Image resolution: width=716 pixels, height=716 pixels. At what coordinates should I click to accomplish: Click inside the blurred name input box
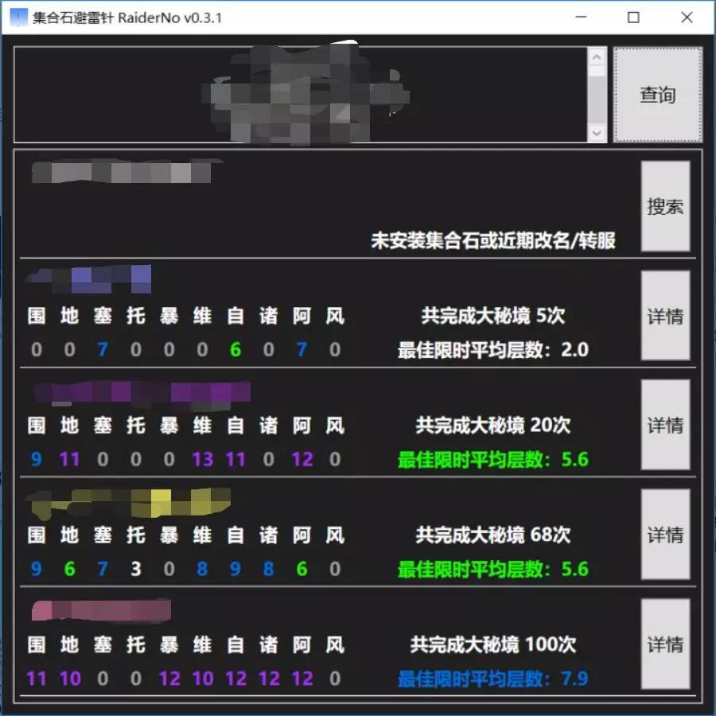(301, 95)
